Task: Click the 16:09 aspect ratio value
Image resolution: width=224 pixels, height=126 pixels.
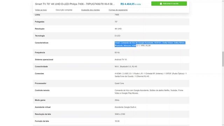Action: click(117, 121)
